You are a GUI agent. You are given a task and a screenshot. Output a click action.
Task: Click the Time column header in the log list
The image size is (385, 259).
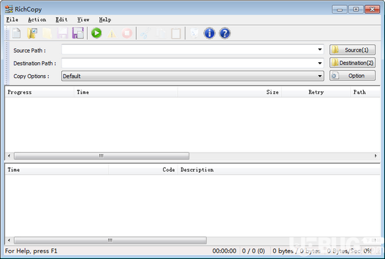tap(56, 170)
